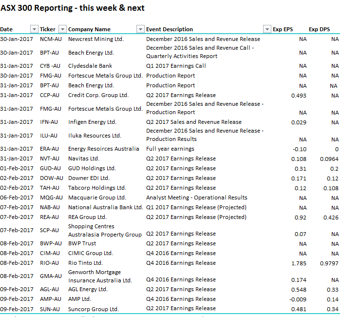Click the AGL Energy Ltd. cell
This screenshot has height=317, width=342.
pos(88,289)
